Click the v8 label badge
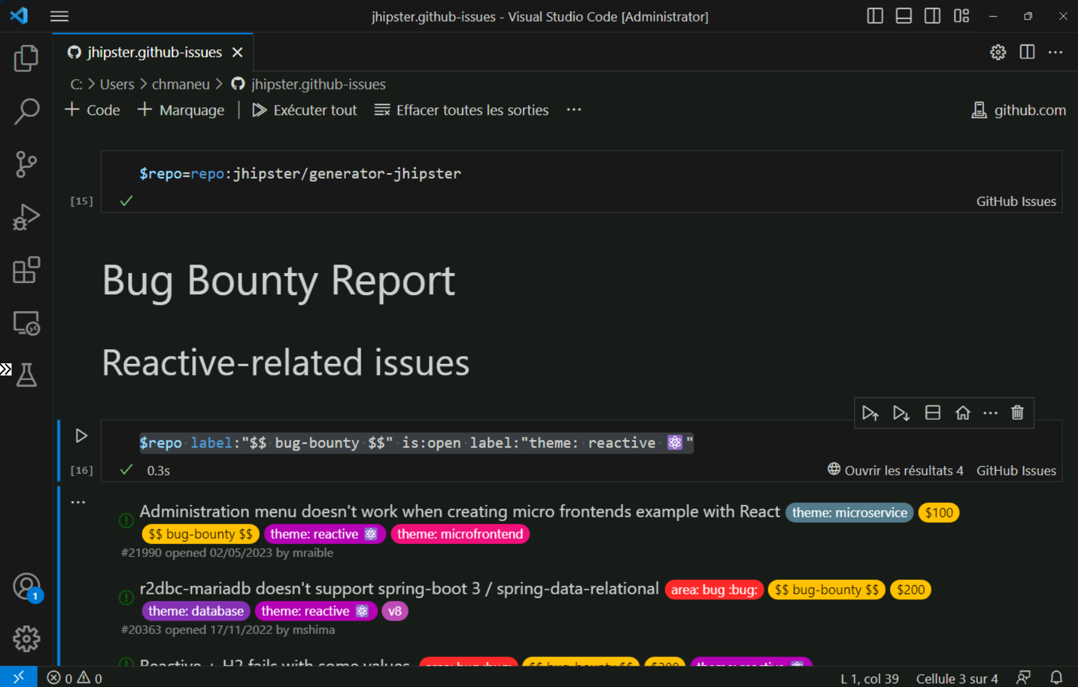 coord(395,611)
